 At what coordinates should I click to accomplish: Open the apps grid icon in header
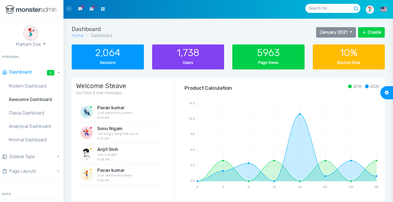[103, 9]
